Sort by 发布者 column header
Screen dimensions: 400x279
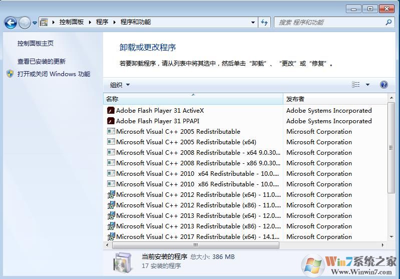coord(335,99)
